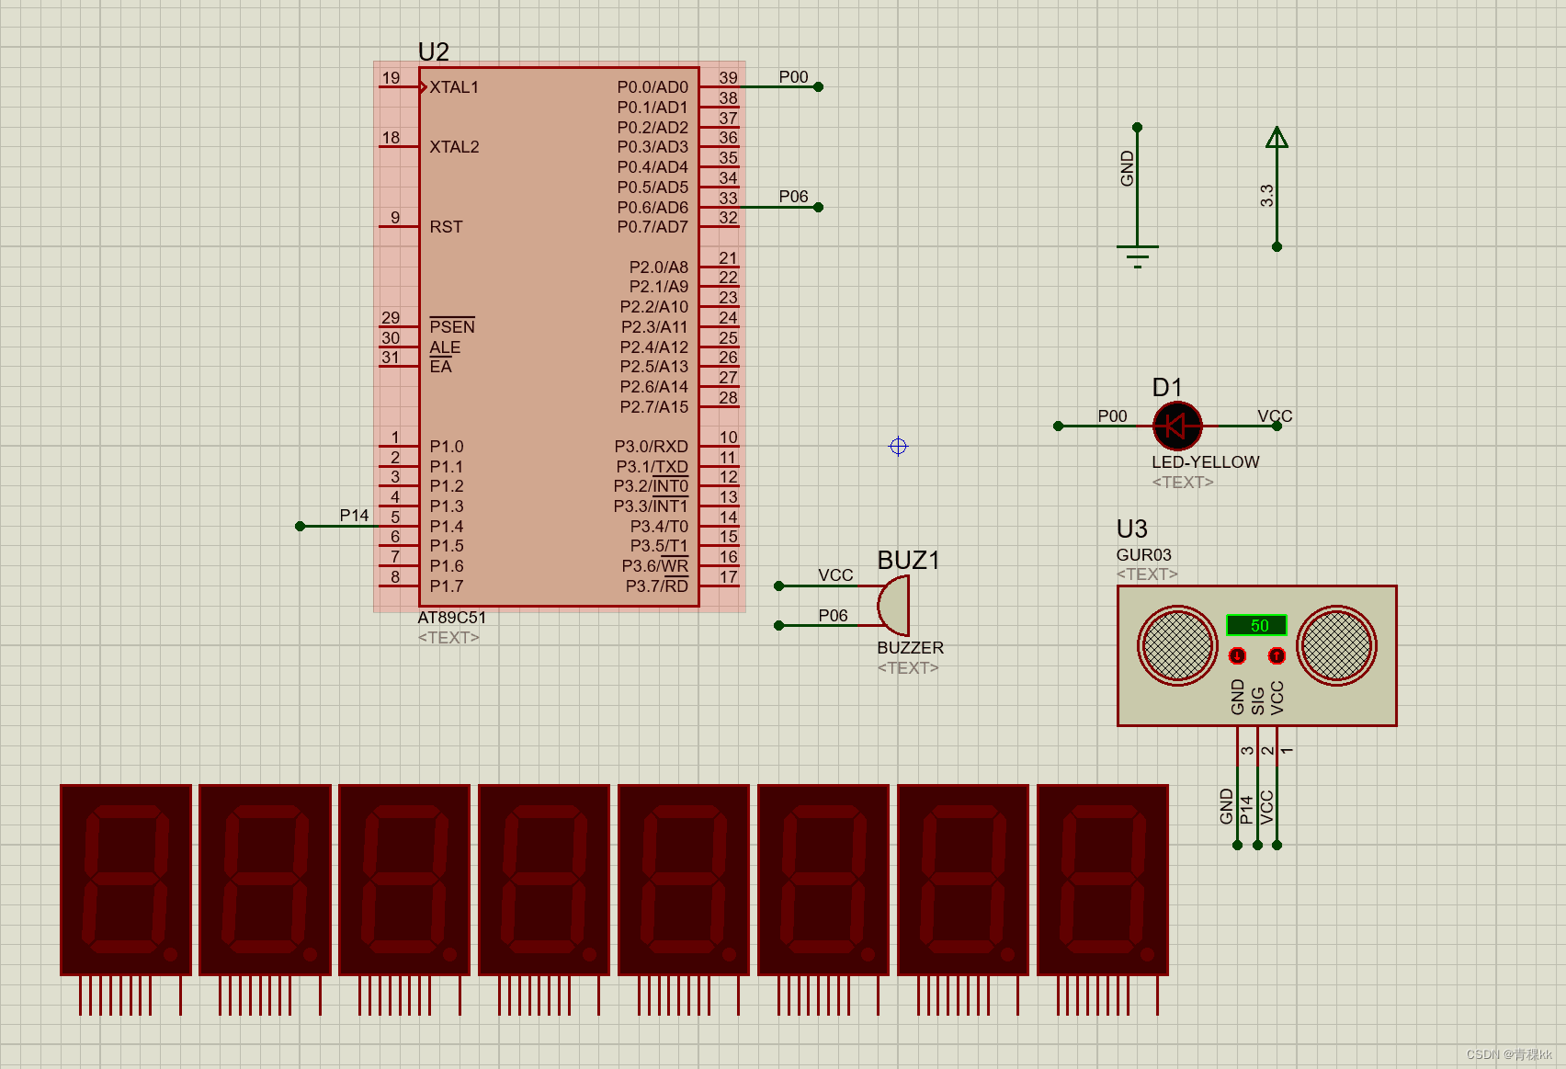Viewport: 1566px width, 1069px height.
Task: Click the P00 label on LED wire
Action: (x=1112, y=416)
